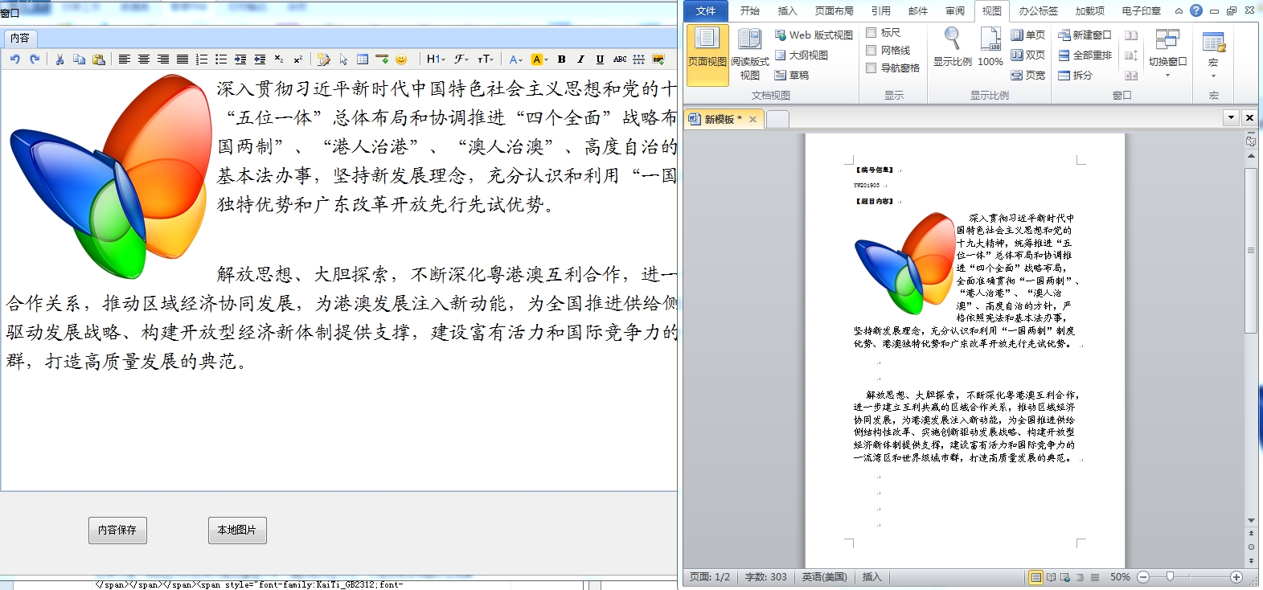This screenshot has height=590, width=1263.
Task: Enable the 导航窗格 navigation pane checkbox
Action: point(871,68)
